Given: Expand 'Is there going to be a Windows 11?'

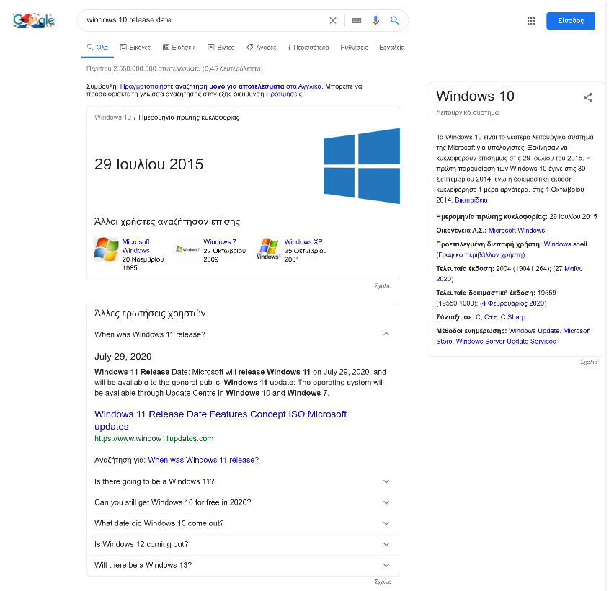Looking at the screenshot, I should click(243, 481).
